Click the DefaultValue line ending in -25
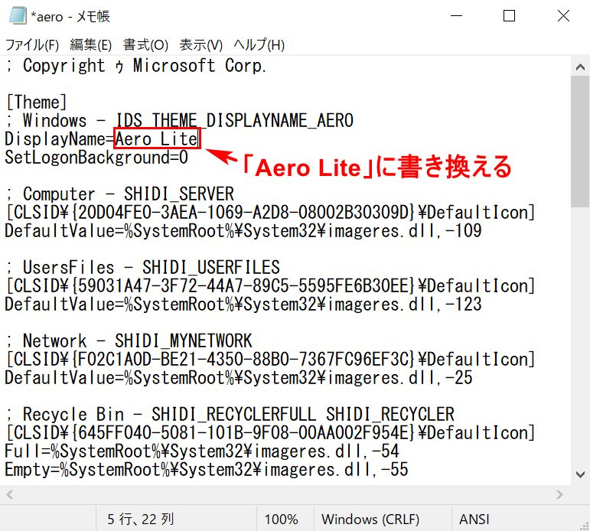Image resolution: width=590 pixels, height=531 pixels. [239, 378]
